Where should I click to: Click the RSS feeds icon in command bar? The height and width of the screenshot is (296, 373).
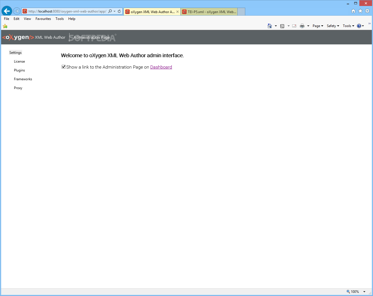coord(282,26)
